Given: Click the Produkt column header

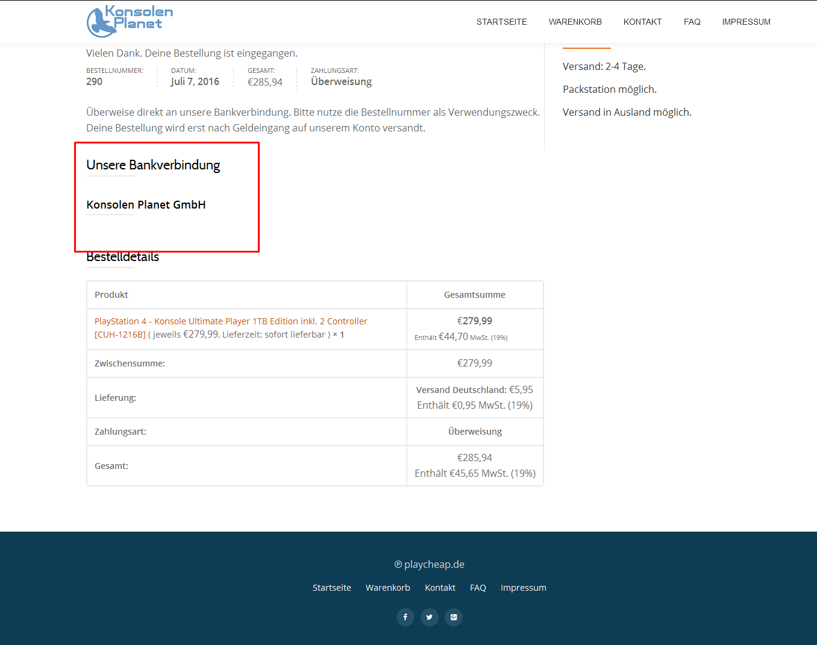Looking at the screenshot, I should point(111,295).
